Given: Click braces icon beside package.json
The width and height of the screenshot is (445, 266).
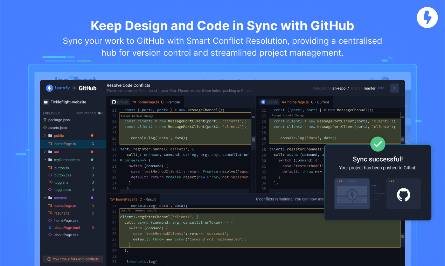Looking at the screenshot, I should [x=45, y=120].
